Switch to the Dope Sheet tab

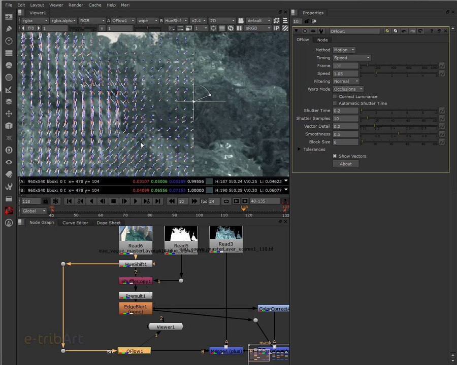point(109,223)
